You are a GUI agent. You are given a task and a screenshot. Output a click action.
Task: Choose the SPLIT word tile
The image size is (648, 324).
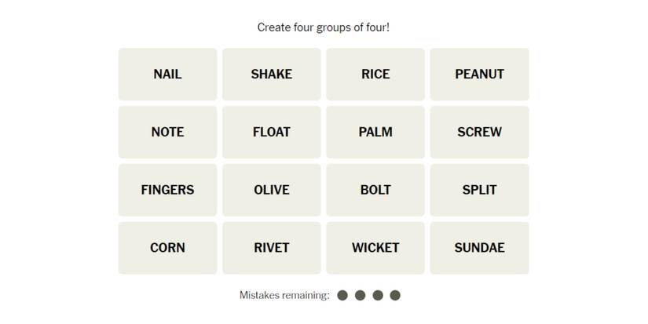click(479, 190)
